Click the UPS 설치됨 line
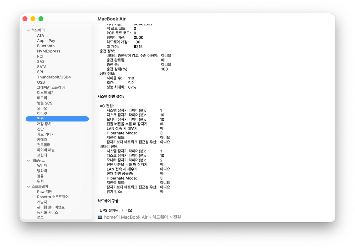 tap(116, 210)
